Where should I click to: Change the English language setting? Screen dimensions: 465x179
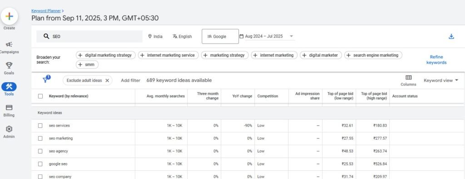[x=182, y=37]
